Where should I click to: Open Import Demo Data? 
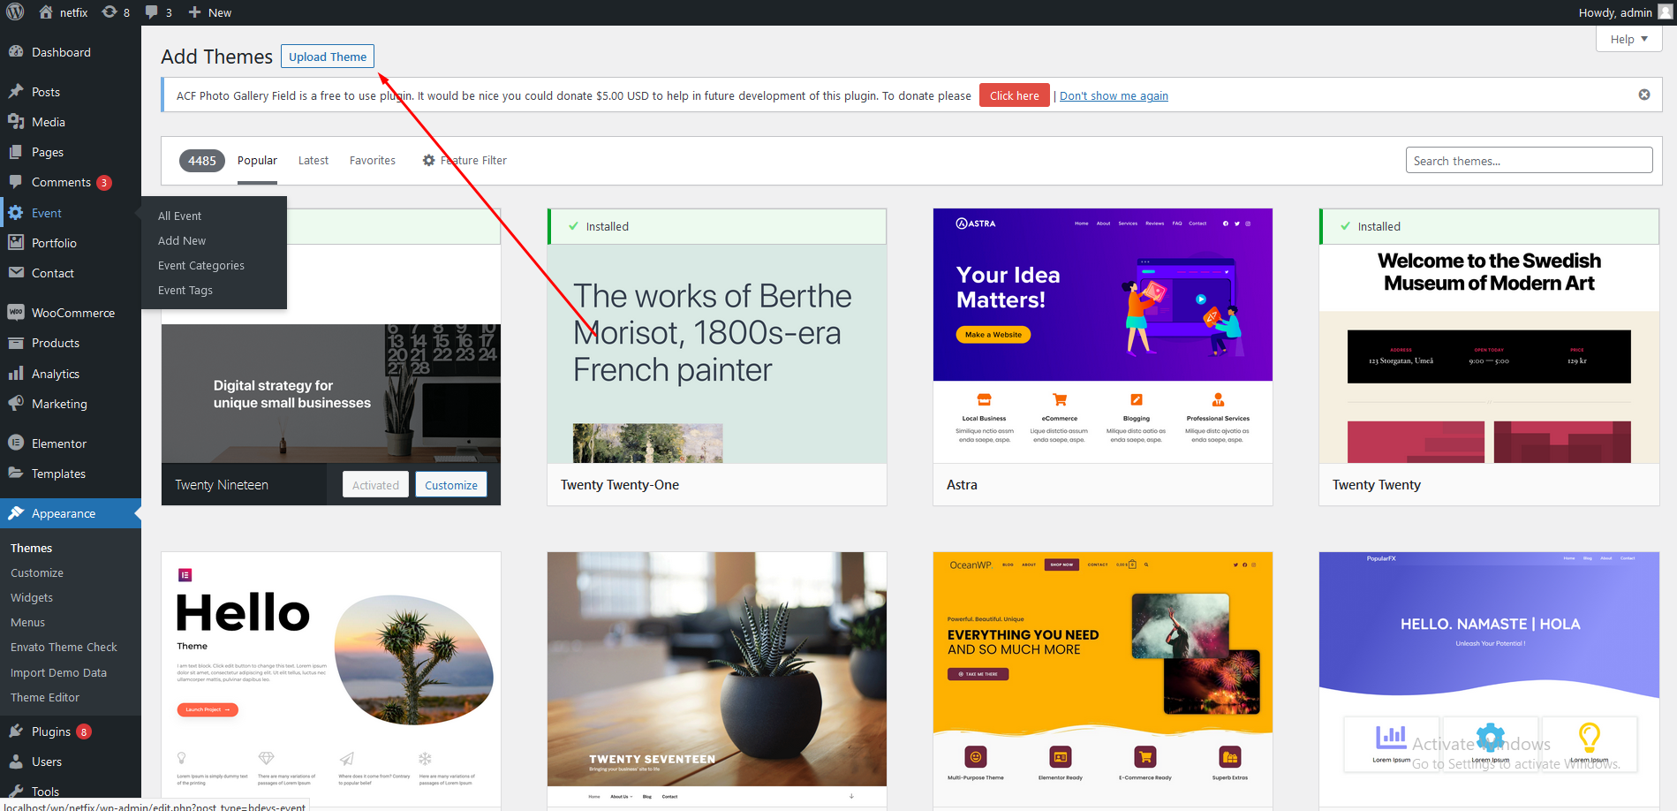(58, 672)
